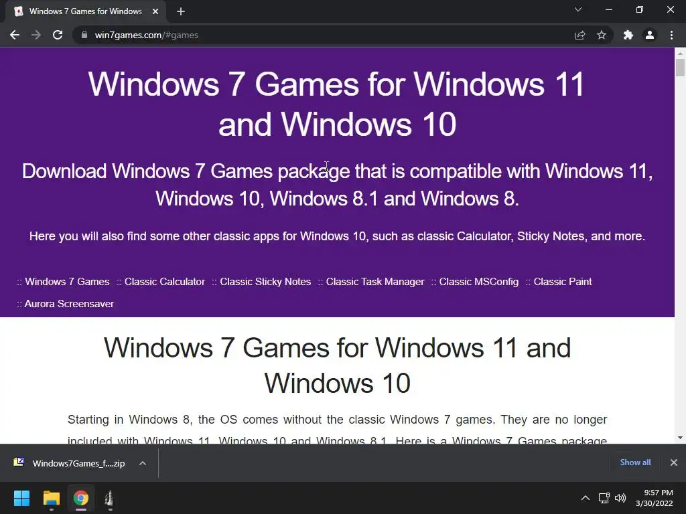Screen dimensions: 686x514
Task: Click the scrollbar up arrow
Action: coord(680,54)
